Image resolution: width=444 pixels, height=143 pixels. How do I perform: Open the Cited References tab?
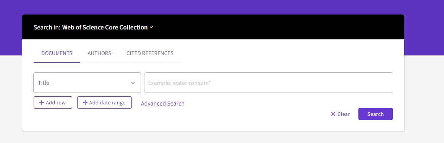pyautogui.click(x=150, y=53)
